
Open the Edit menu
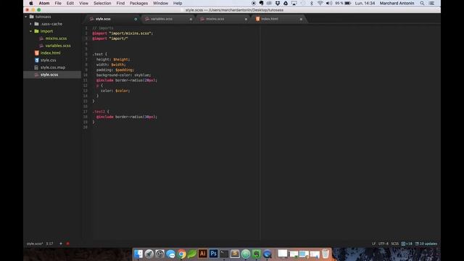70,3
